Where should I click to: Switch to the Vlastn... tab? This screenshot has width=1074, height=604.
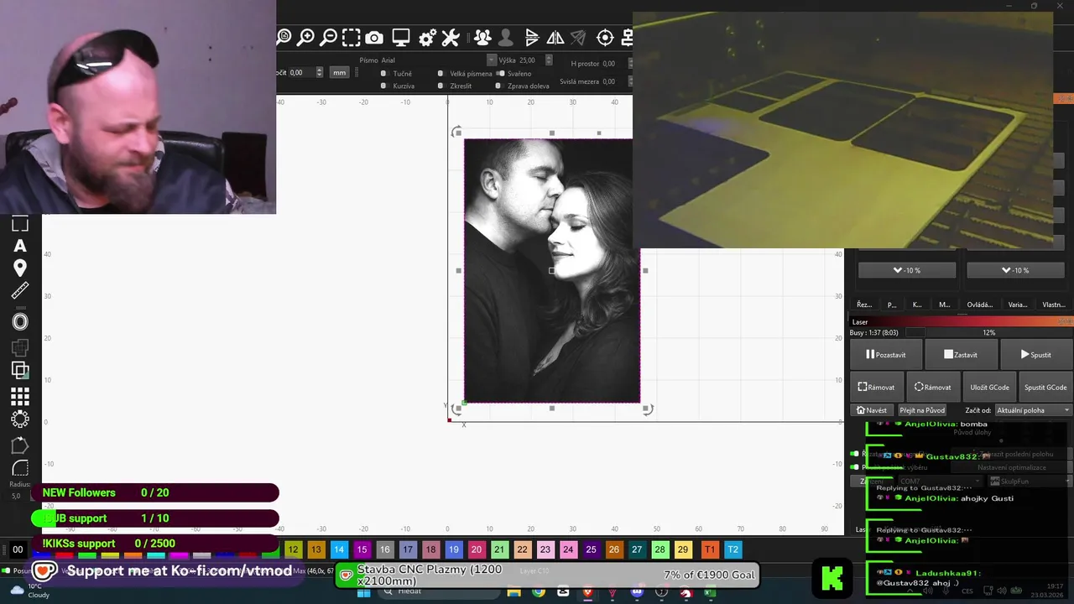click(x=1053, y=305)
